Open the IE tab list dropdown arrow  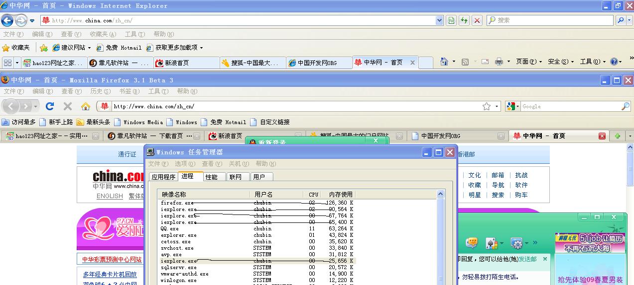[x=17, y=63]
